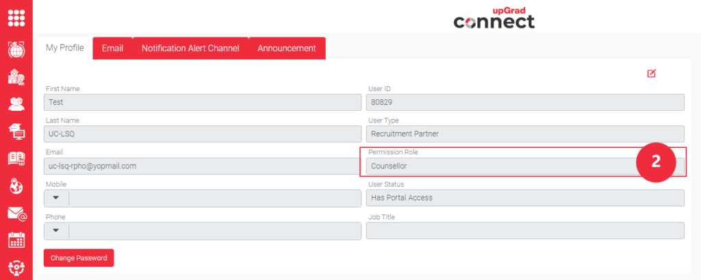The width and height of the screenshot is (701, 280).
Task: Click into the Job Title field
Action: pyautogui.click(x=524, y=231)
